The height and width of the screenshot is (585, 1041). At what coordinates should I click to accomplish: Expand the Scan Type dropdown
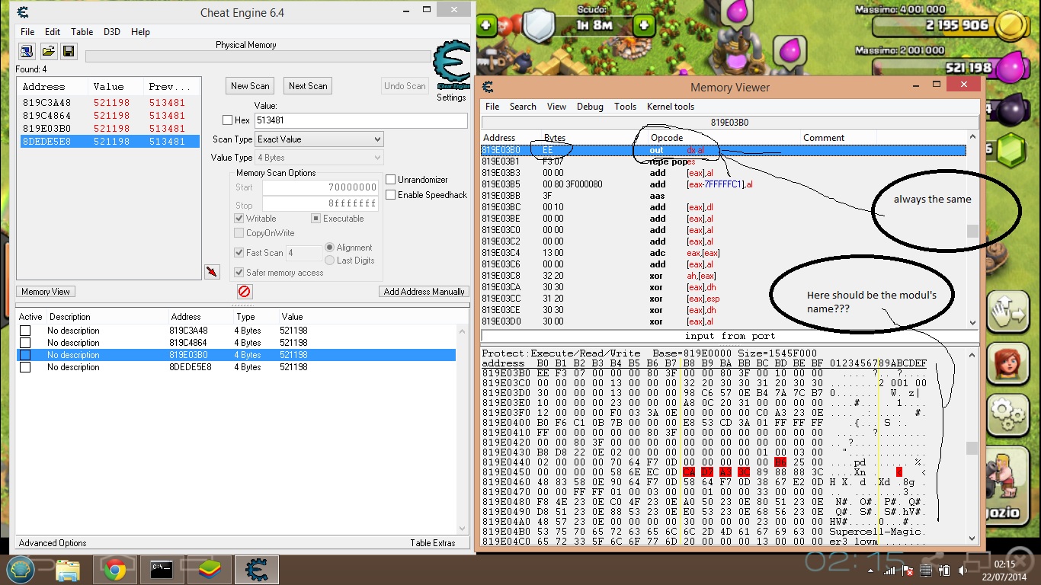point(319,139)
